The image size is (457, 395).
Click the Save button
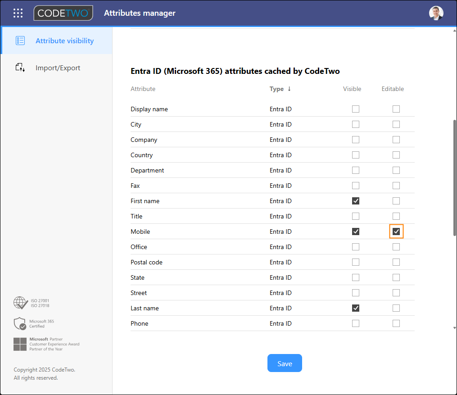285,363
